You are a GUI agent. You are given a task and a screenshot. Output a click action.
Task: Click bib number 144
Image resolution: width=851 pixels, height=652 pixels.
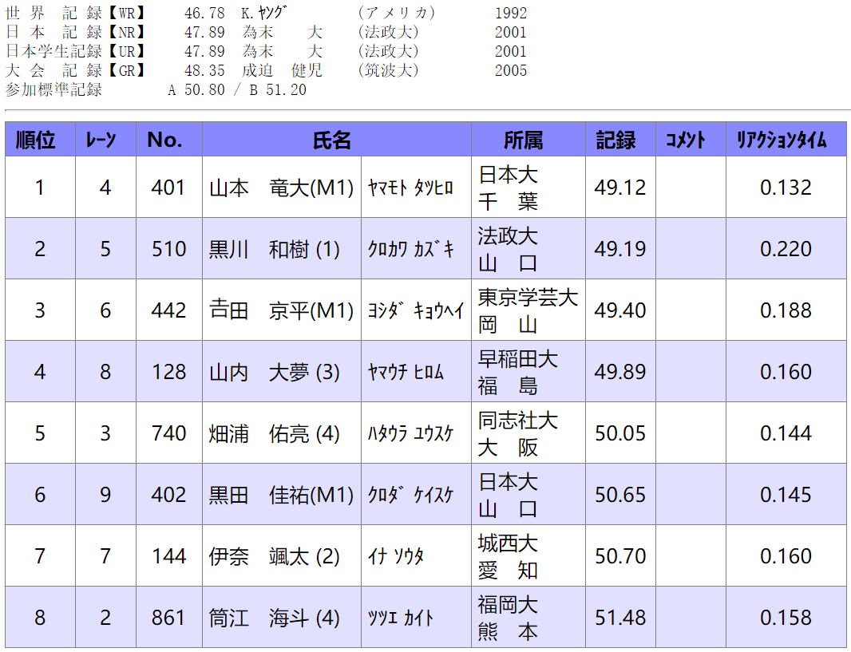click(168, 556)
